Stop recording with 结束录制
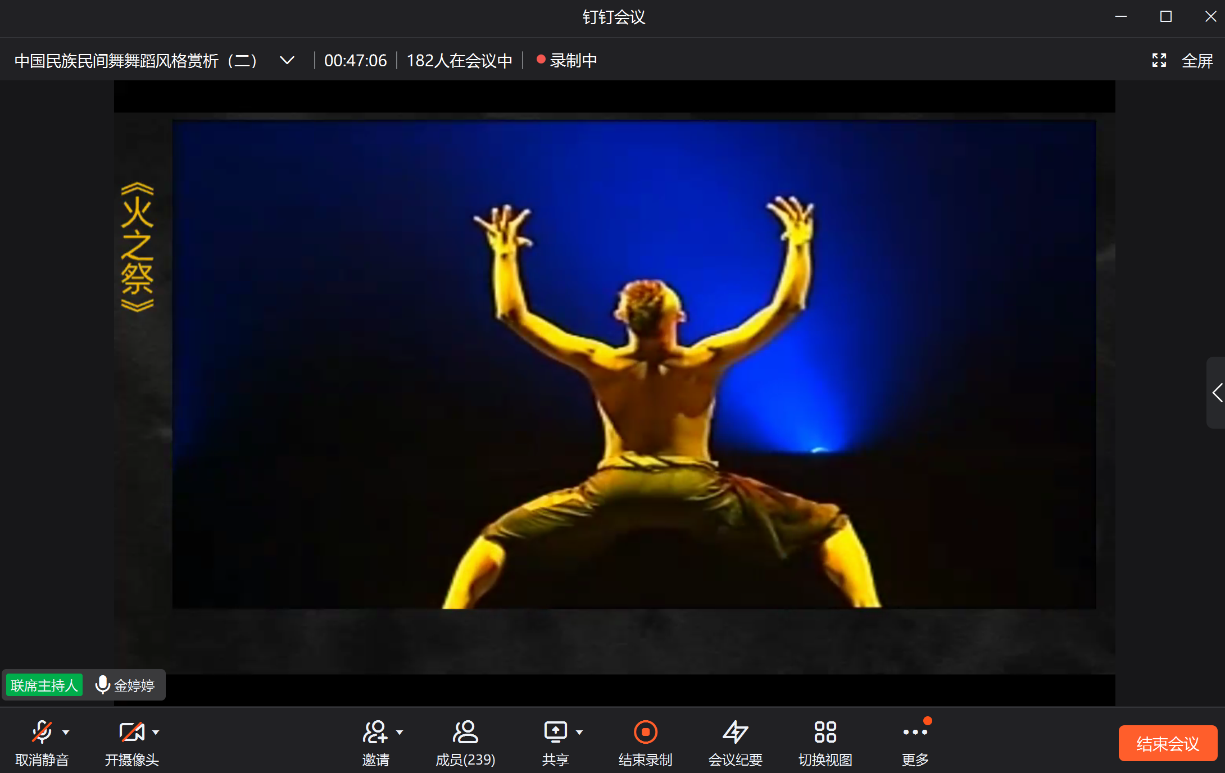The height and width of the screenshot is (773, 1225). tap(645, 743)
